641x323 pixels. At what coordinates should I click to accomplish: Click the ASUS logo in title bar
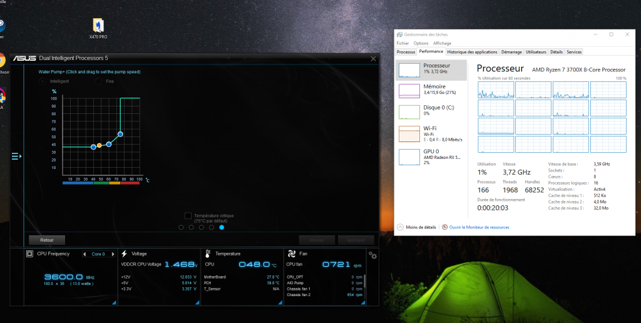point(24,58)
